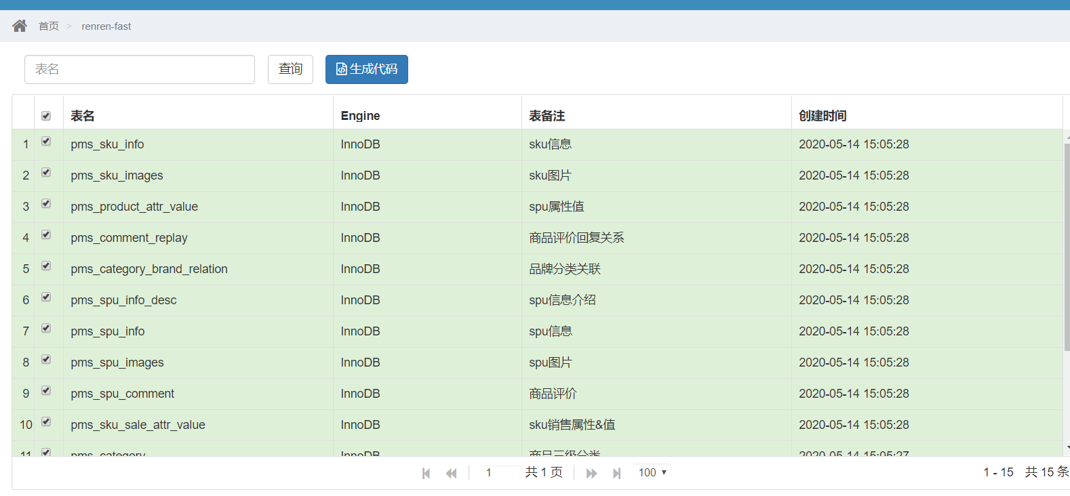Select the pms_category_brand_relation name cell
Image resolution: width=1070 pixels, height=496 pixels.
pos(198,269)
